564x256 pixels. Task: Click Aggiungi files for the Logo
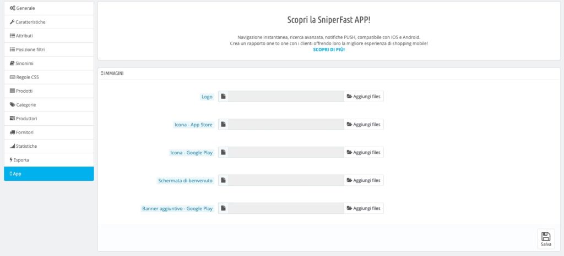364,97
